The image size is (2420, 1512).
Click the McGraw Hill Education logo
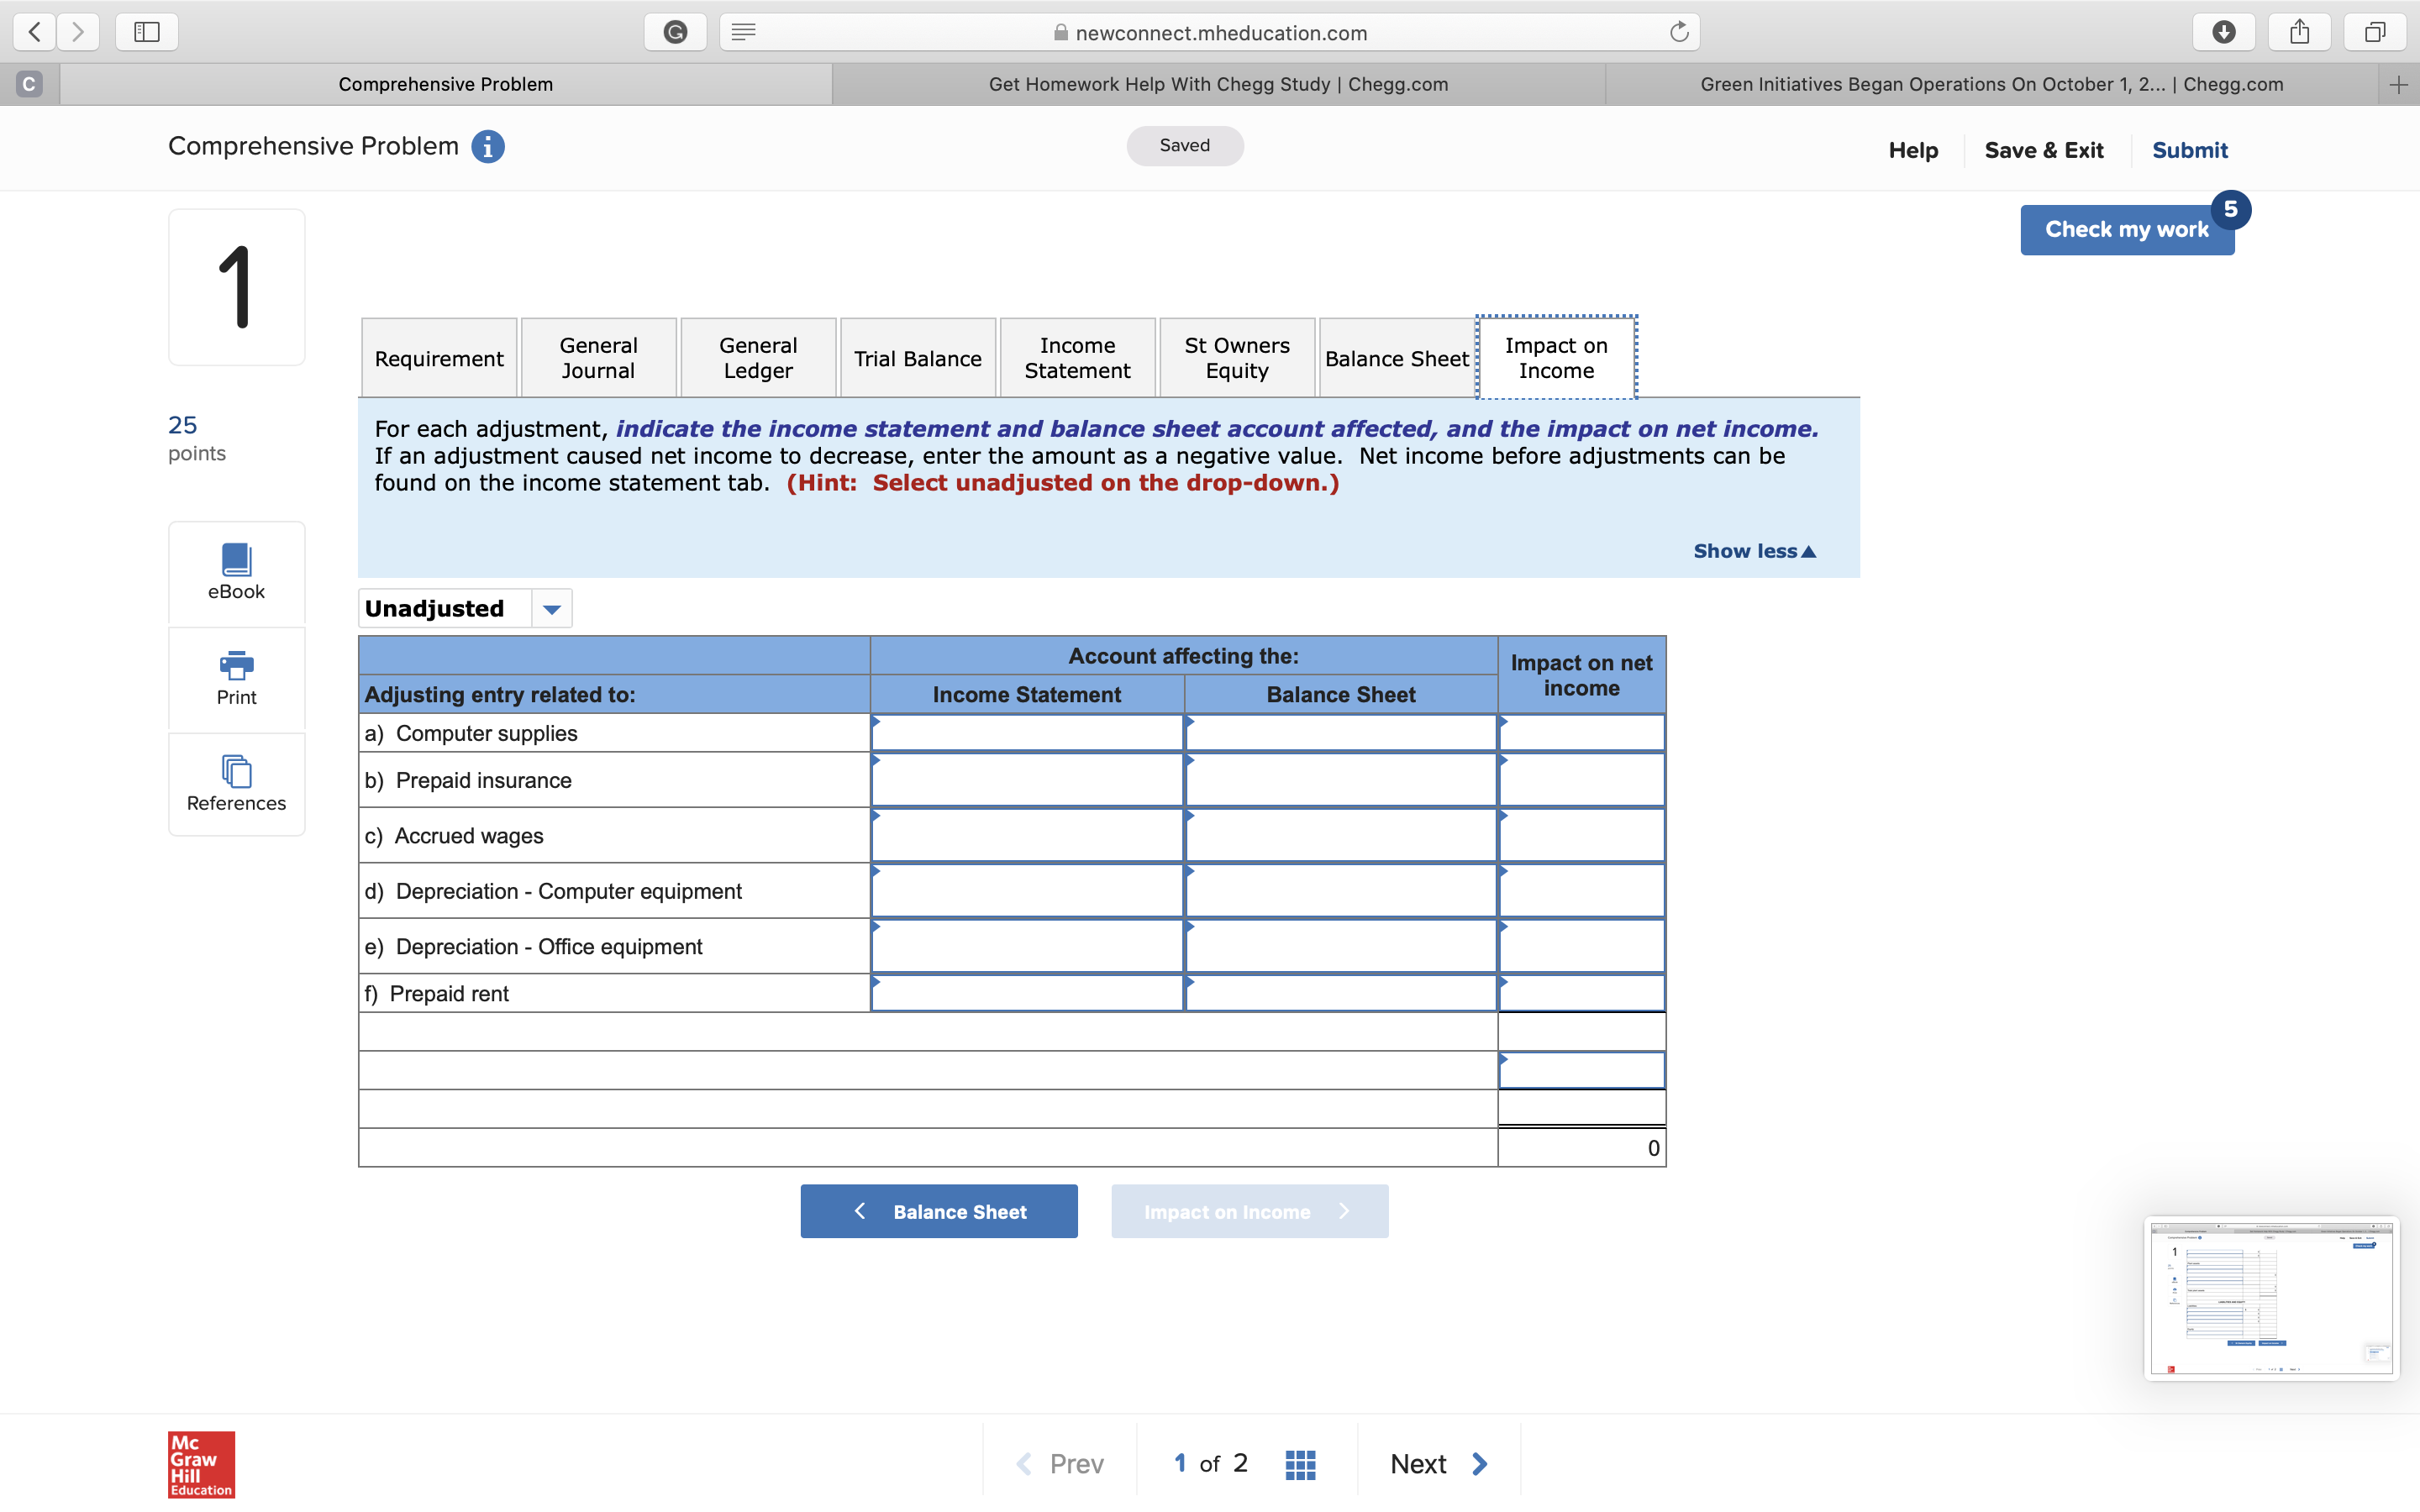click(x=199, y=1463)
